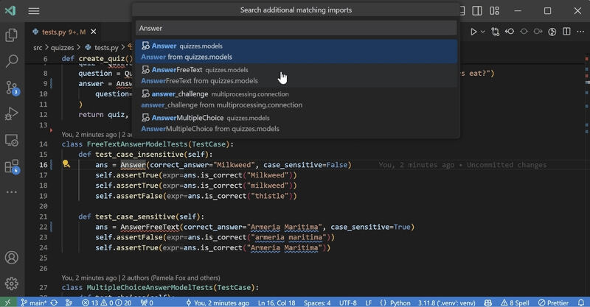Click the 8 Spell warning indicator
This screenshot has width=590, height=307.
[515, 303]
